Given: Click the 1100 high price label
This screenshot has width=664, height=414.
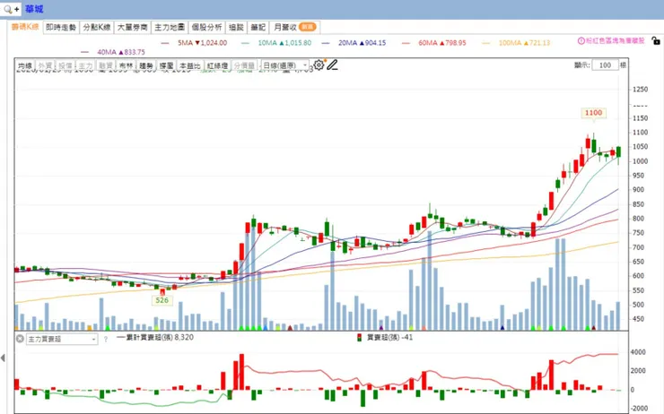Looking at the screenshot, I should (x=593, y=113).
